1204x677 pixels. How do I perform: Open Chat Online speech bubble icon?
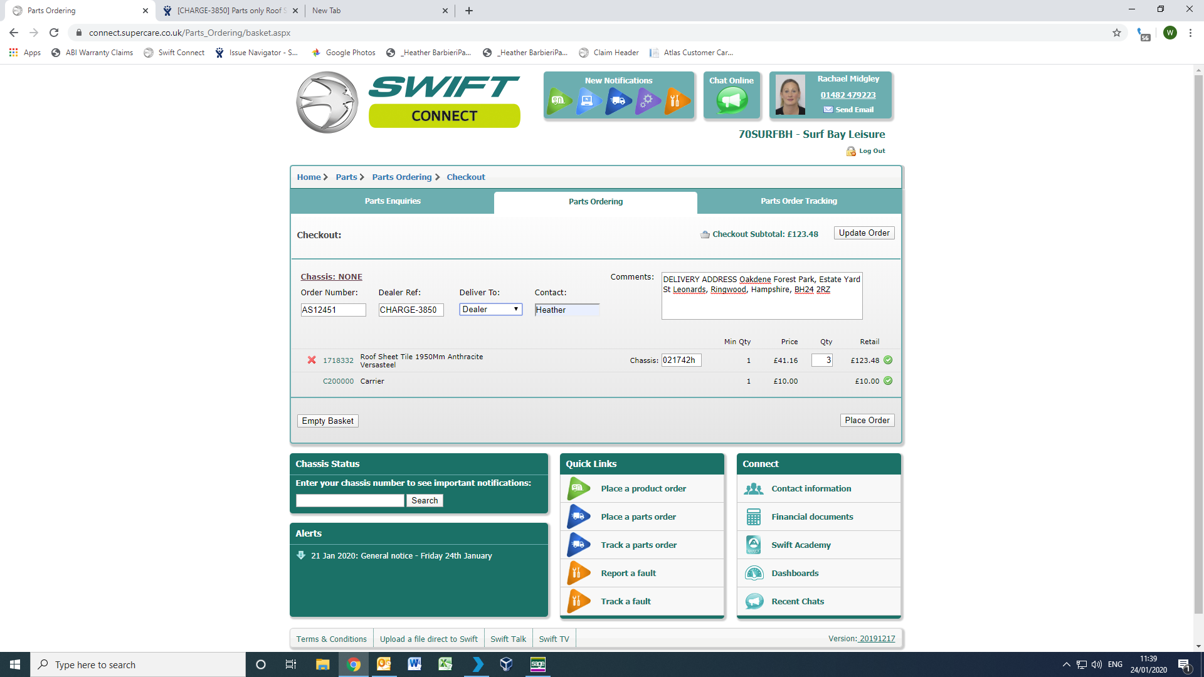click(x=731, y=100)
